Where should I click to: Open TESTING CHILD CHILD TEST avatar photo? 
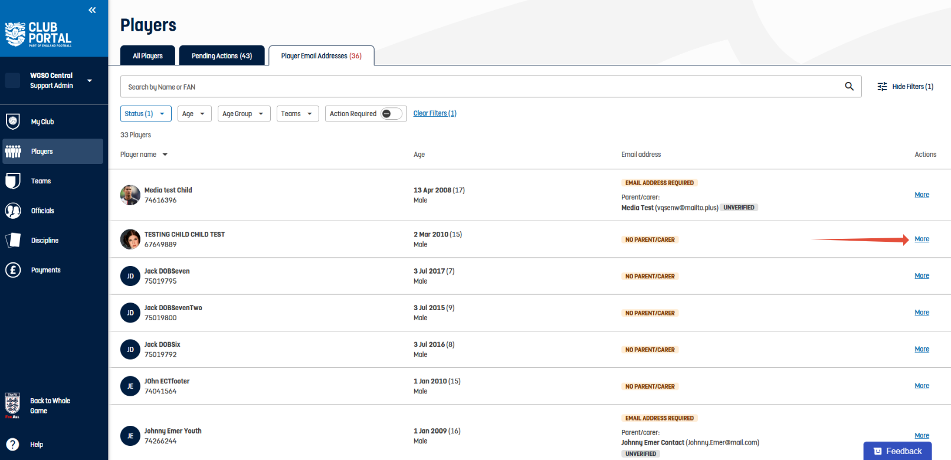coord(130,239)
